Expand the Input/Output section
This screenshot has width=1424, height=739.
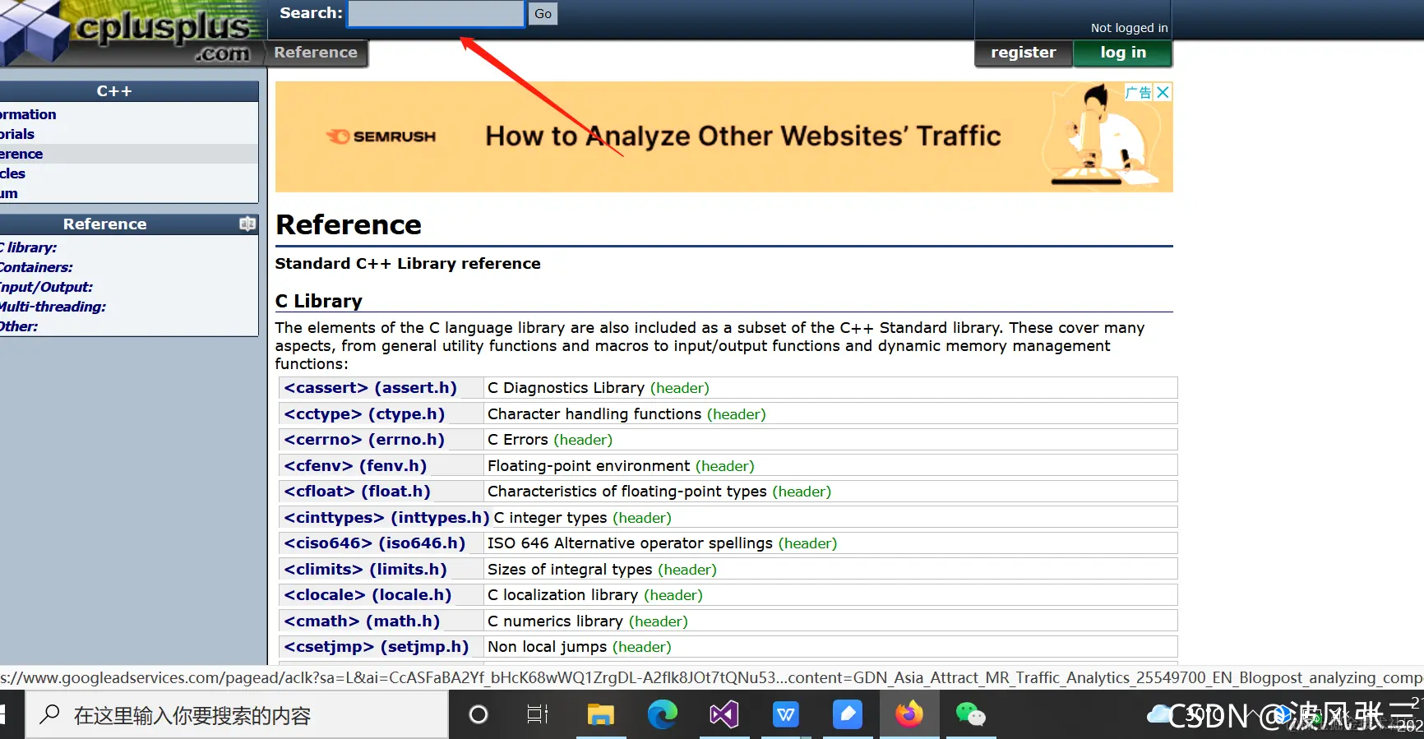click(46, 287)
